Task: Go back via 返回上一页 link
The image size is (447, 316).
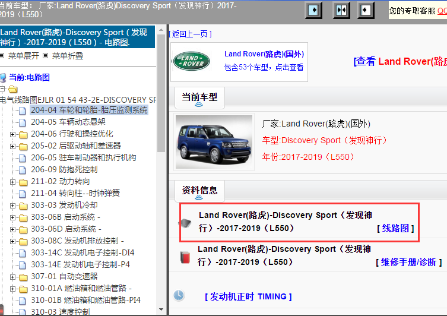Action: point(191,34)
